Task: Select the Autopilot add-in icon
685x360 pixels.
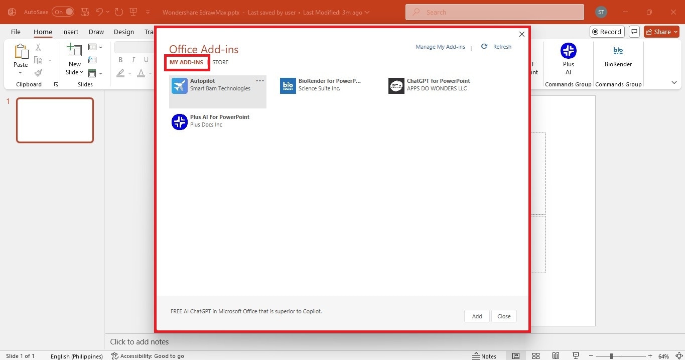Action: click(179, 85)
